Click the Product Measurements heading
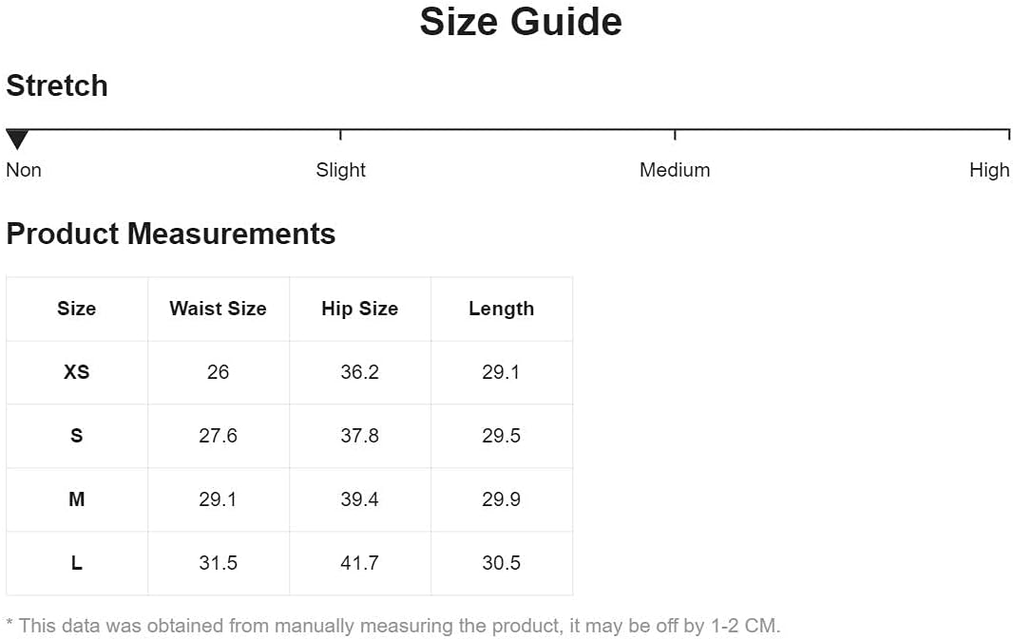1013x639 pixels. pos(170,234)
